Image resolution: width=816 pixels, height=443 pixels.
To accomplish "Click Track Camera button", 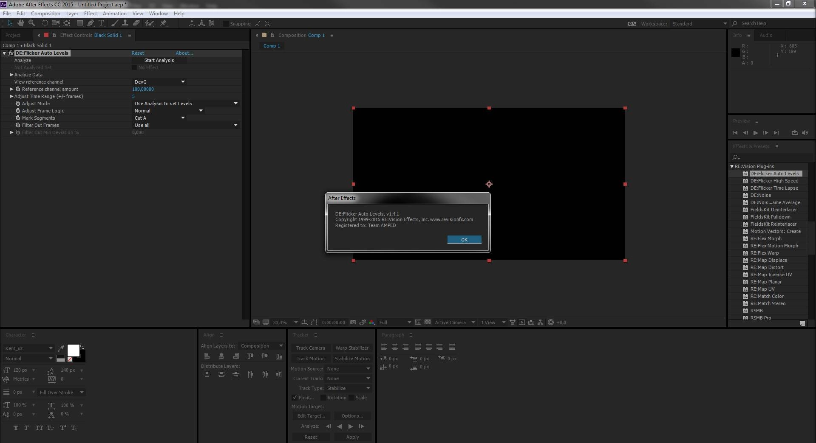I will pyautogui.click(x=310, y=348).
